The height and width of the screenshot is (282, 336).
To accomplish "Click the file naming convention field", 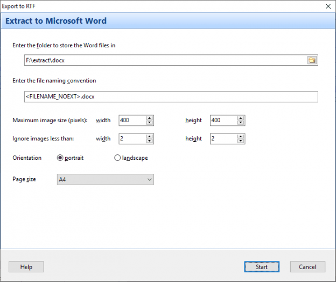I will click(x=171, y=97).
